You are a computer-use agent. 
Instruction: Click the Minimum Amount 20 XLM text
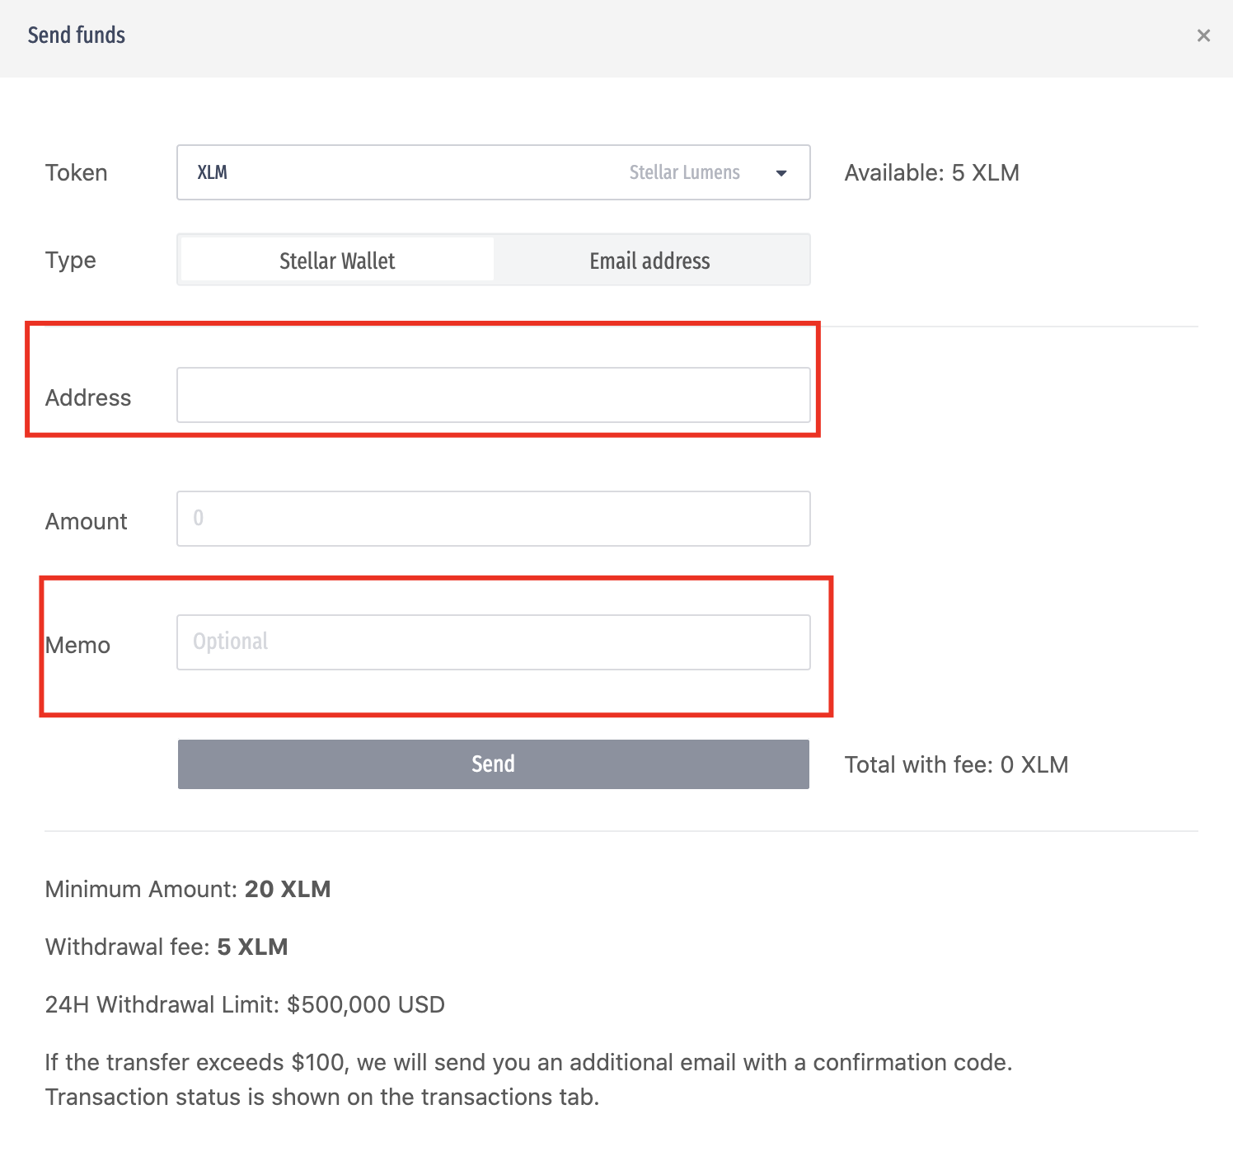click(188, 890)
